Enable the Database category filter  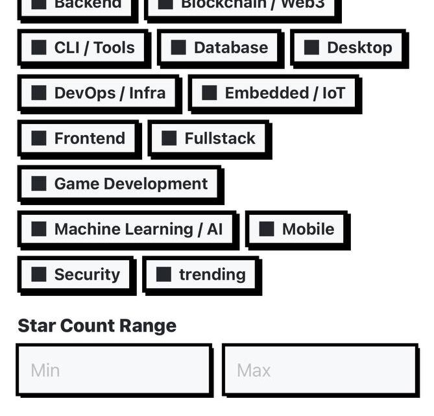(x=178, y=47)
